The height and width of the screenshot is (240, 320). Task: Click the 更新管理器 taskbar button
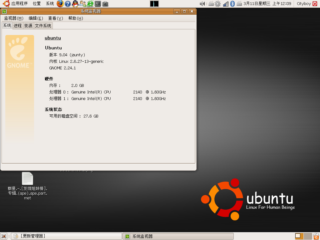click(x=66, y=236)
